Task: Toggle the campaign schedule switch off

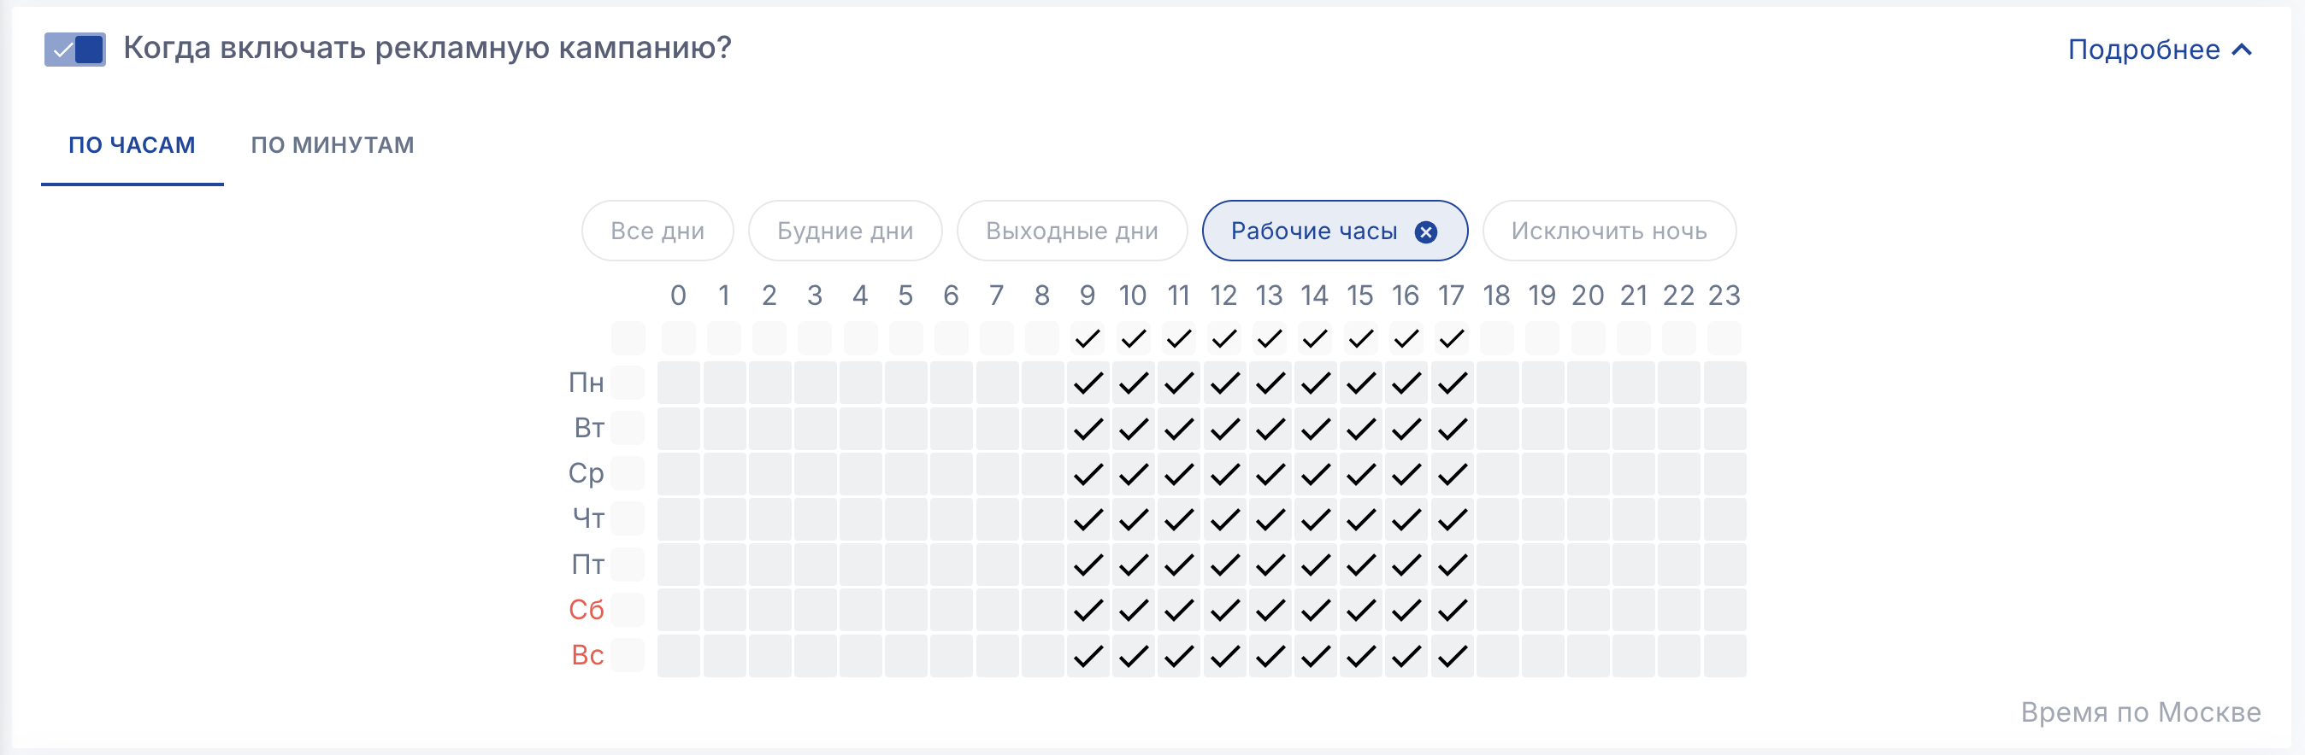Action: tap(75, 50)
